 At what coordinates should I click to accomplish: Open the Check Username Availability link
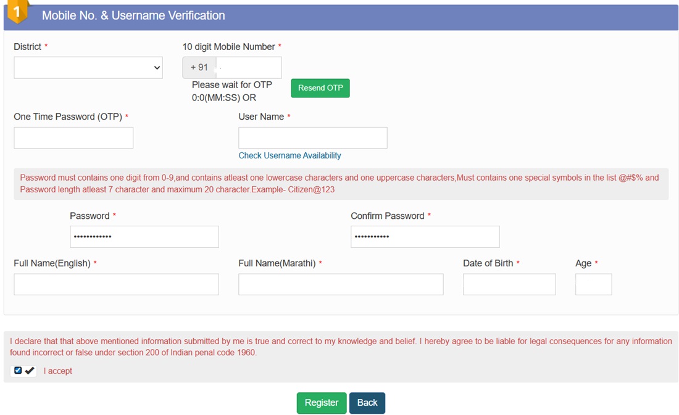point(290,156)
